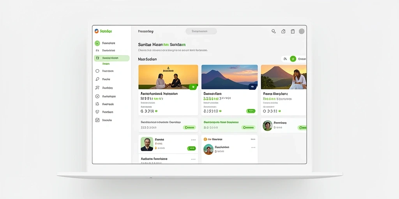Click the round avatar with teal background
The height and width of the screenshot is (199, 399).
[x=208, y=150]
